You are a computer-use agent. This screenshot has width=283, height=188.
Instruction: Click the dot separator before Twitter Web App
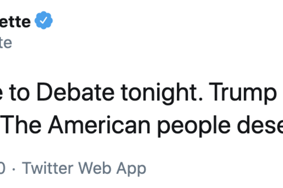point(13,168)
